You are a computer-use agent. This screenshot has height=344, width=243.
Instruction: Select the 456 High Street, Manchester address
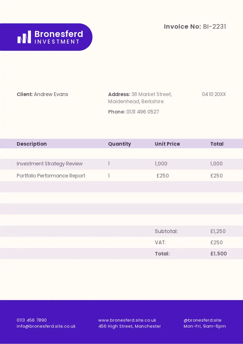tap(130, 326)
